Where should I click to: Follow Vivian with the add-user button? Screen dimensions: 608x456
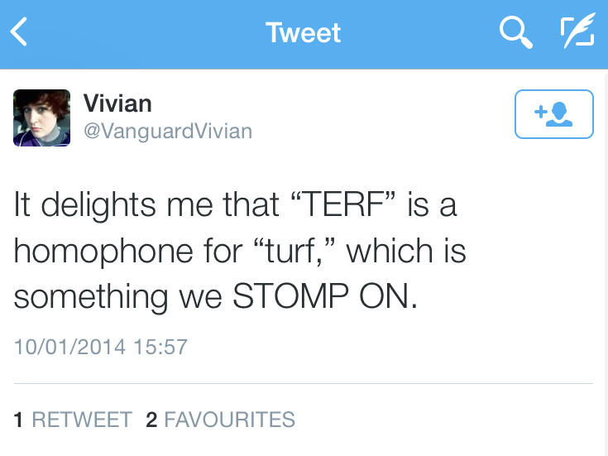click(x=553, y=114)
